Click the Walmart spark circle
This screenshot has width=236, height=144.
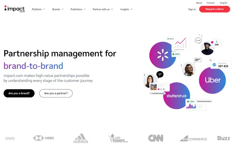point(162,55)
